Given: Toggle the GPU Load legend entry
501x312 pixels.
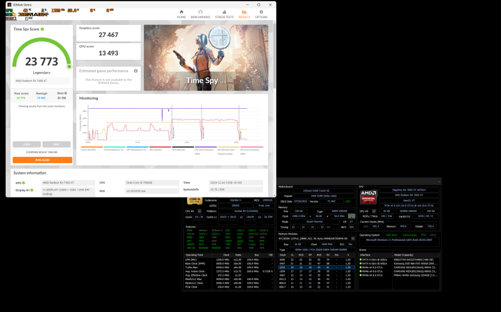Looking at the screenshot, I should (160, 149).
